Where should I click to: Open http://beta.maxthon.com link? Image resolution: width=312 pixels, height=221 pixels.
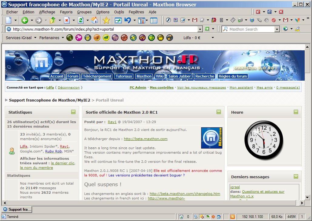pos(145,139)
